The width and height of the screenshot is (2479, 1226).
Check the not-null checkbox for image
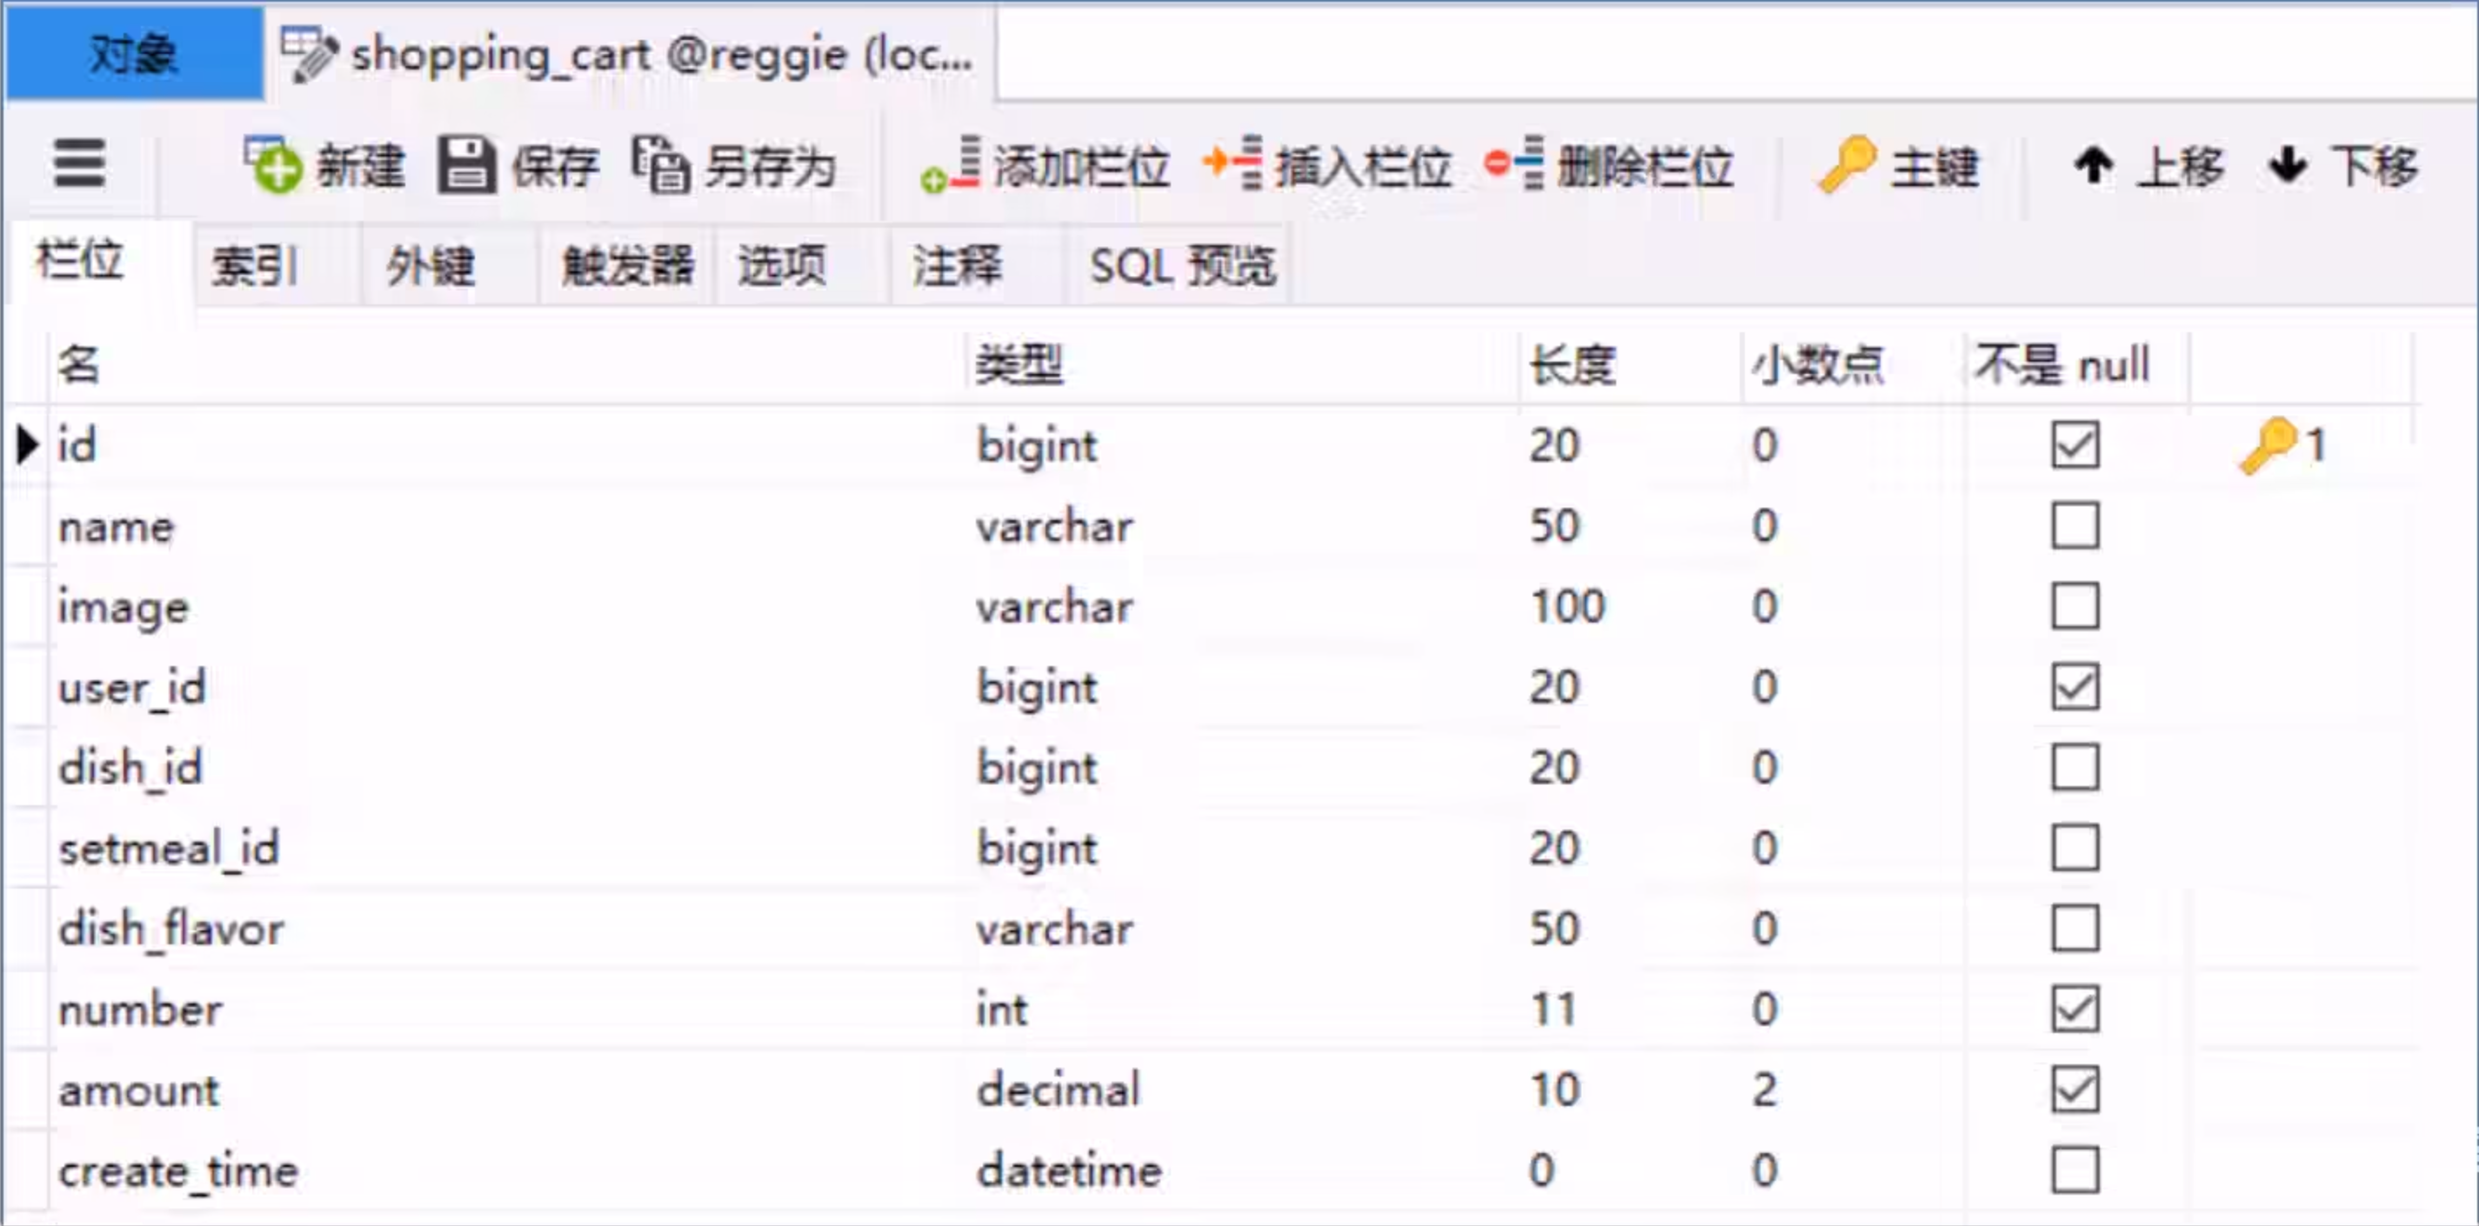pos(2075,606)
